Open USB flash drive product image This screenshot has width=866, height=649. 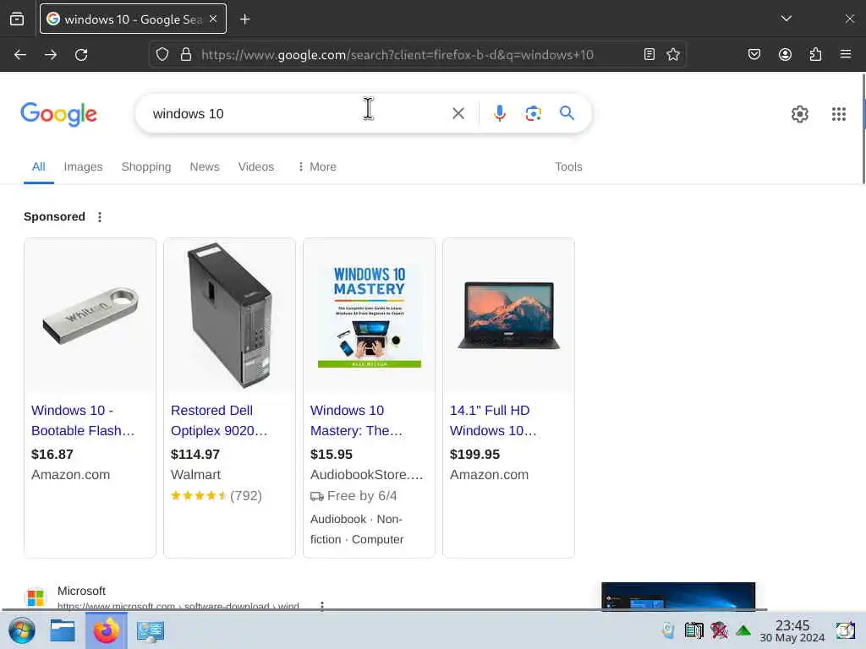click(x=90, y=316)
